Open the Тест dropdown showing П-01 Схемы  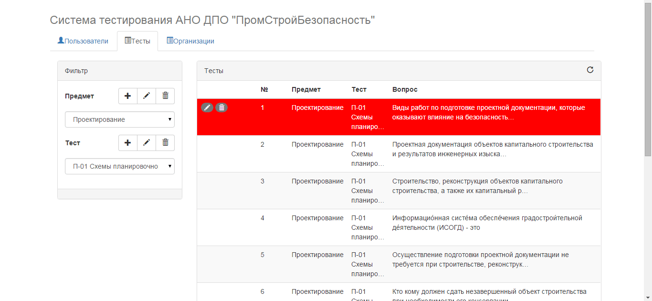(x=120, y=166)
